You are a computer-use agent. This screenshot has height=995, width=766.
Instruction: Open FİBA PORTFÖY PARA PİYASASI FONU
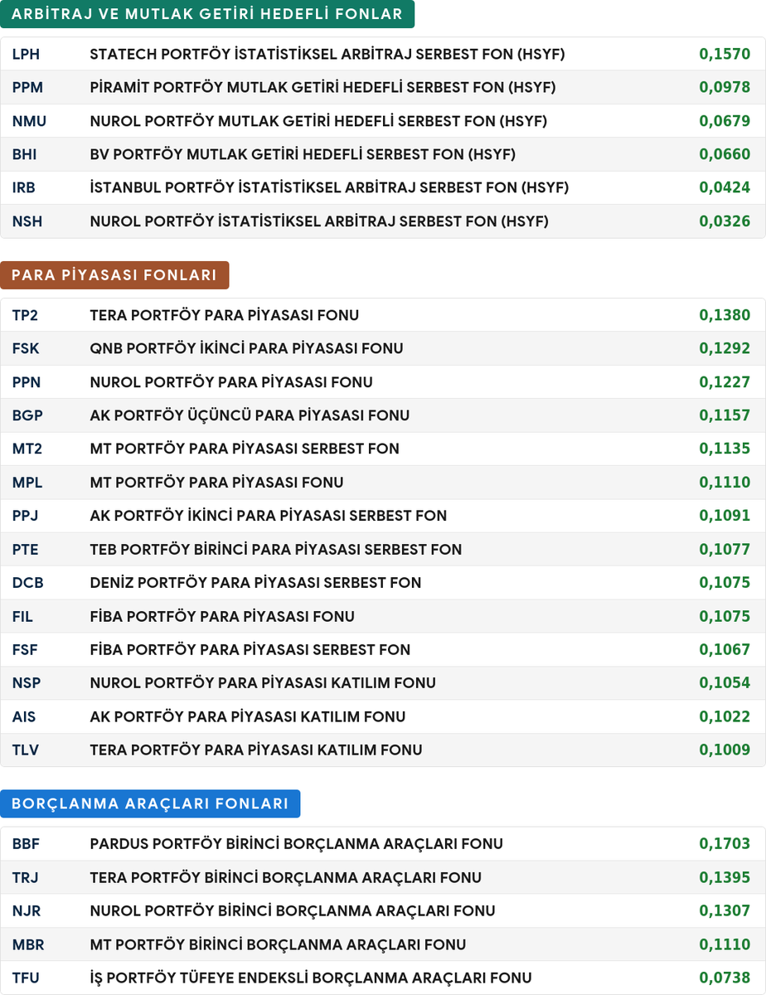pyautogui.click(x=222, y=616)
